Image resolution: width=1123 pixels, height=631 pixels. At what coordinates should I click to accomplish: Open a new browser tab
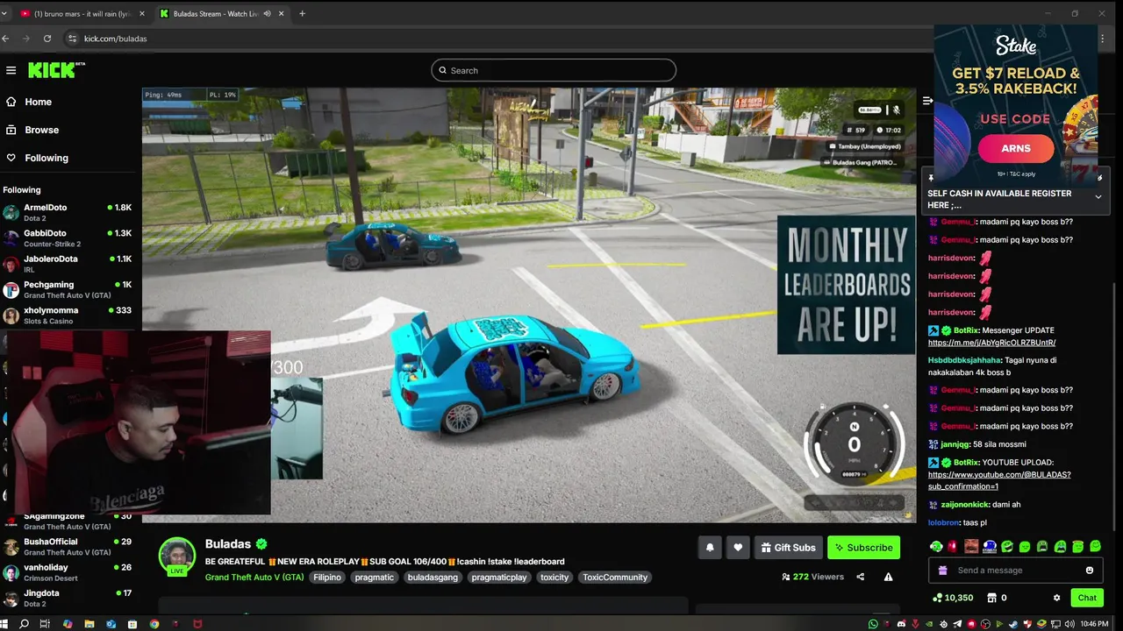[x=302, y=13]
